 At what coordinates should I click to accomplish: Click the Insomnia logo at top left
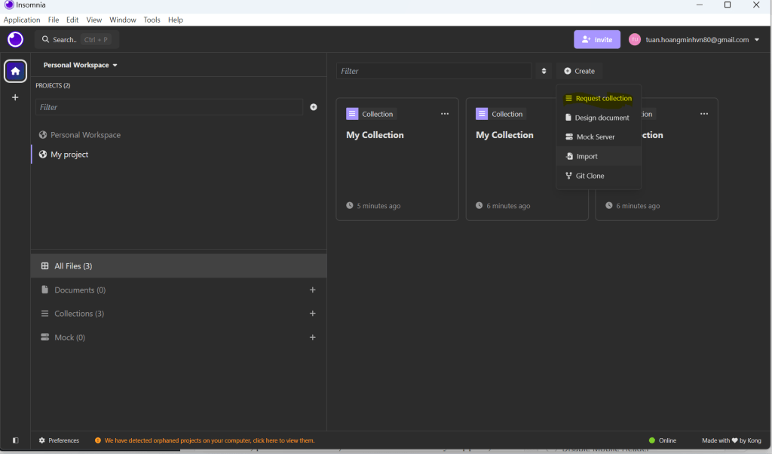pyautogui.click(x=15, y=39)
